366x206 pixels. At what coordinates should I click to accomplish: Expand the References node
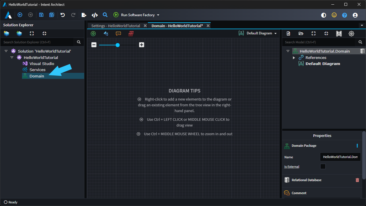(294, 57)
